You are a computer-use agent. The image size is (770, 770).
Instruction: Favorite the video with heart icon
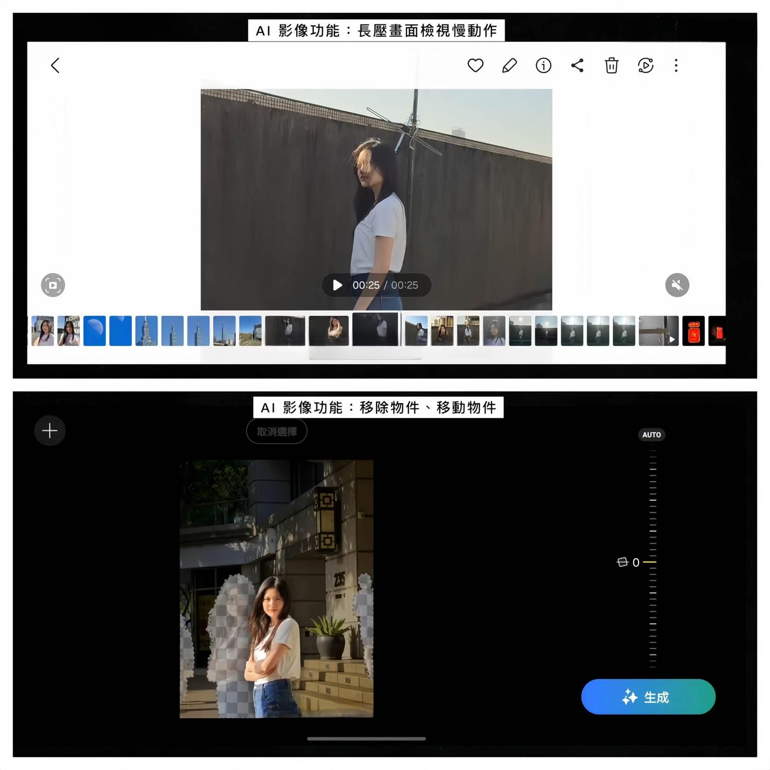(475, 65)
